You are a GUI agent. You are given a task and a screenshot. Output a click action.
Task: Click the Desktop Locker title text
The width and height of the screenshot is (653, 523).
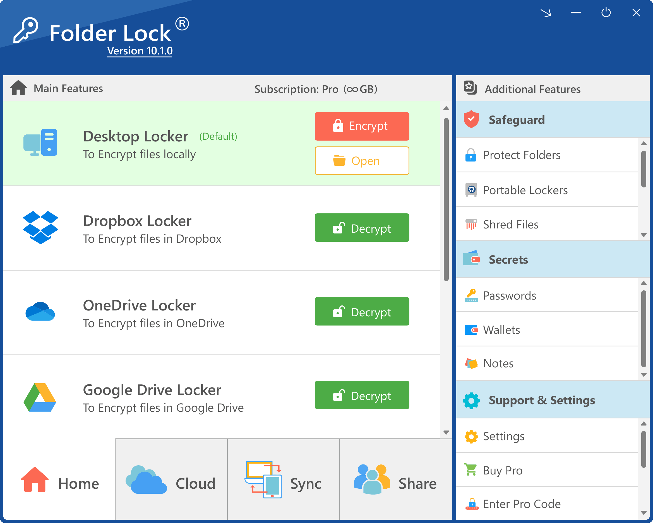tap(136, 136)
